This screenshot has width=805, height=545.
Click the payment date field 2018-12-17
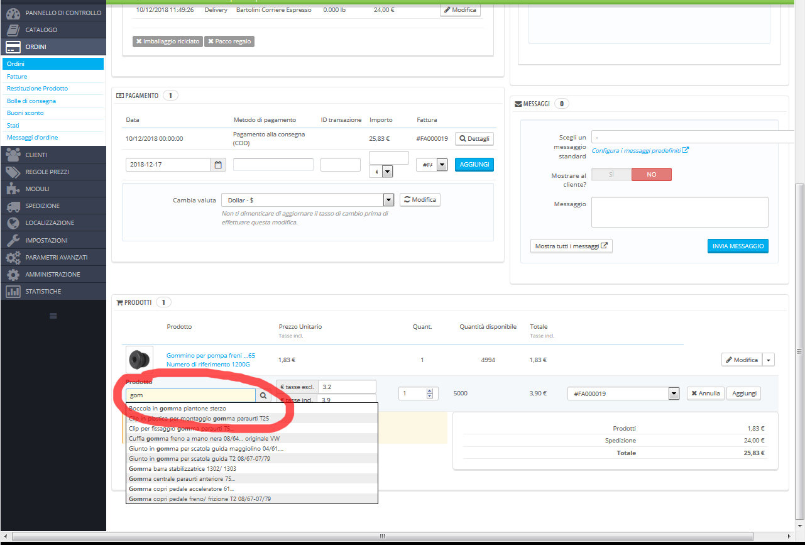[168, 165]
